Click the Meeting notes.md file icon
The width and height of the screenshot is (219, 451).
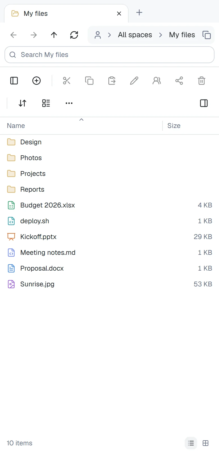(x=11, y=253)
